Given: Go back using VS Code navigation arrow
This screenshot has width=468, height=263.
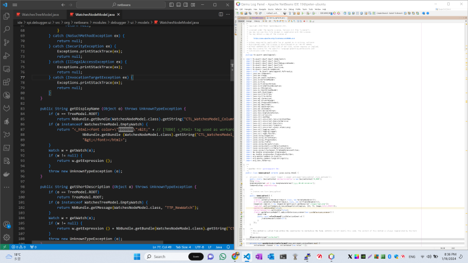Looking at the screenshot, I should (x=63, y=5).
